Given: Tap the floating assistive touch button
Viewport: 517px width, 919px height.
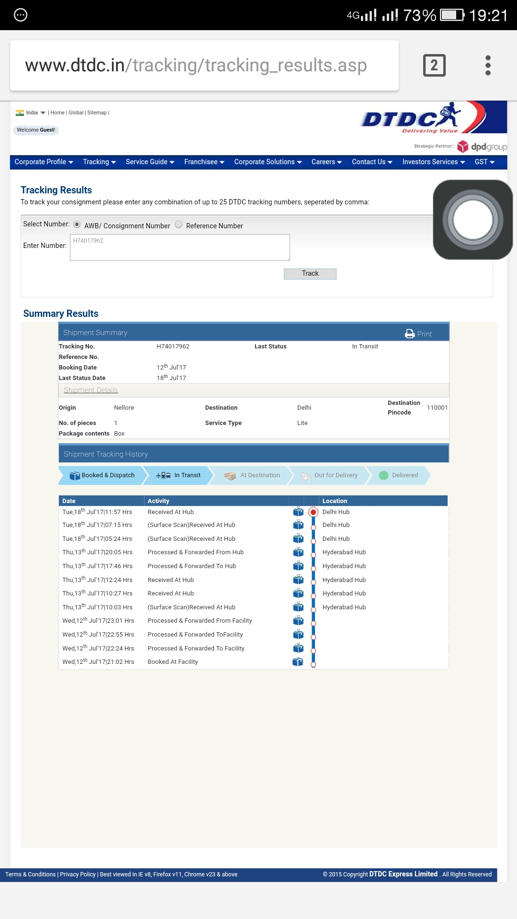Looking at the screenshot, I should tap(472, 220).
